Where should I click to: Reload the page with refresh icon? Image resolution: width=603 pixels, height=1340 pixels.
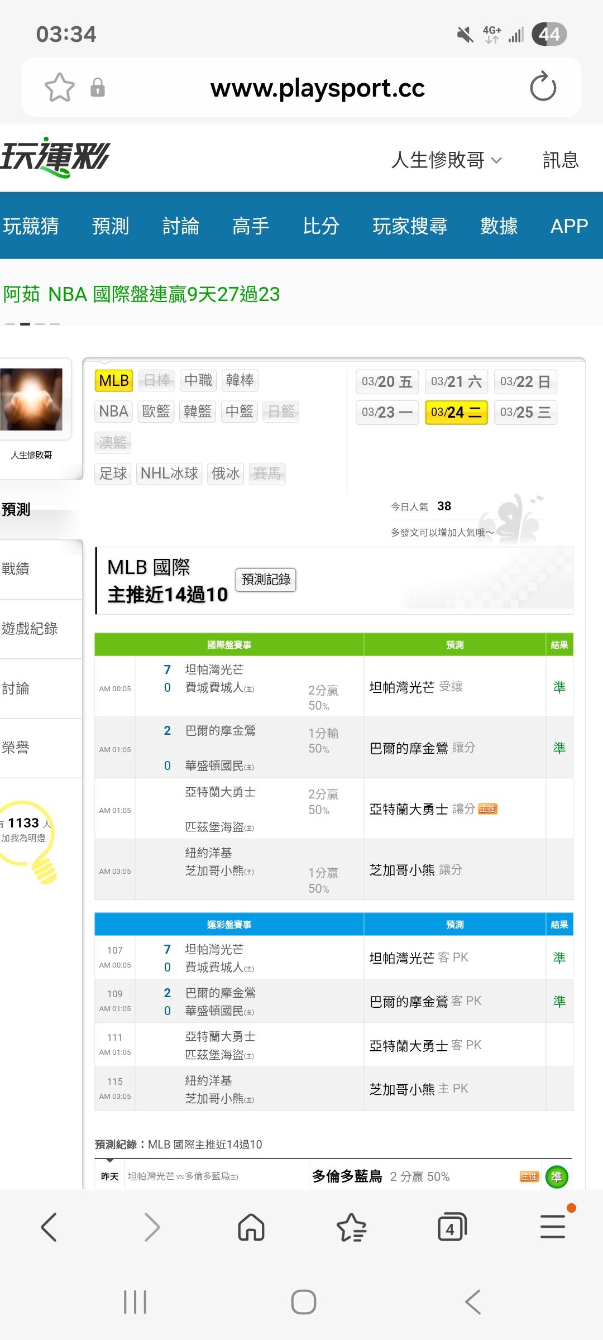(x=543, y=88)
